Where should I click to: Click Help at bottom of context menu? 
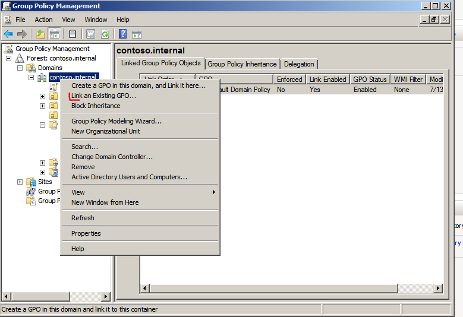click(x=140, y=249)
